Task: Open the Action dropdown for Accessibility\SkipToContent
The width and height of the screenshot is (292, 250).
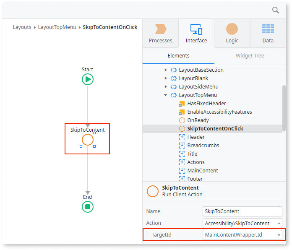Action: click(279, 223)
